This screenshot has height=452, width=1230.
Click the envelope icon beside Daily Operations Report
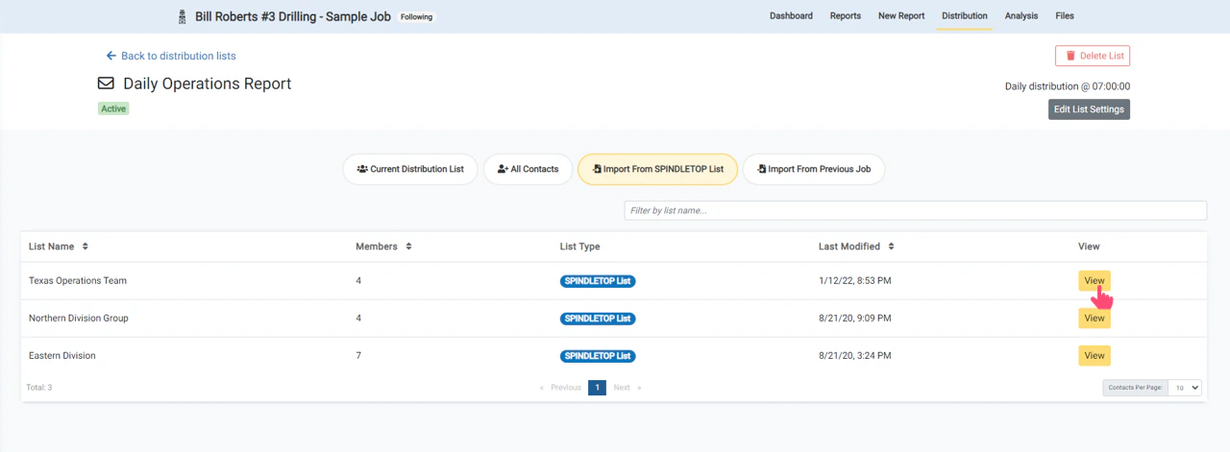[106, 83]
